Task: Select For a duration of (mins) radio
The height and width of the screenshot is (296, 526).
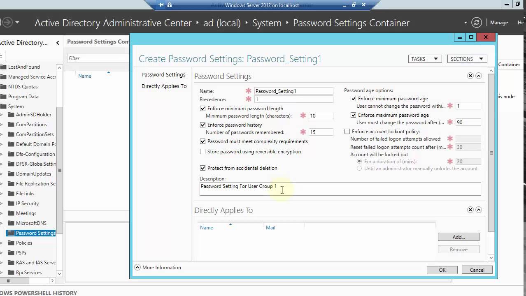Action: 359,162
